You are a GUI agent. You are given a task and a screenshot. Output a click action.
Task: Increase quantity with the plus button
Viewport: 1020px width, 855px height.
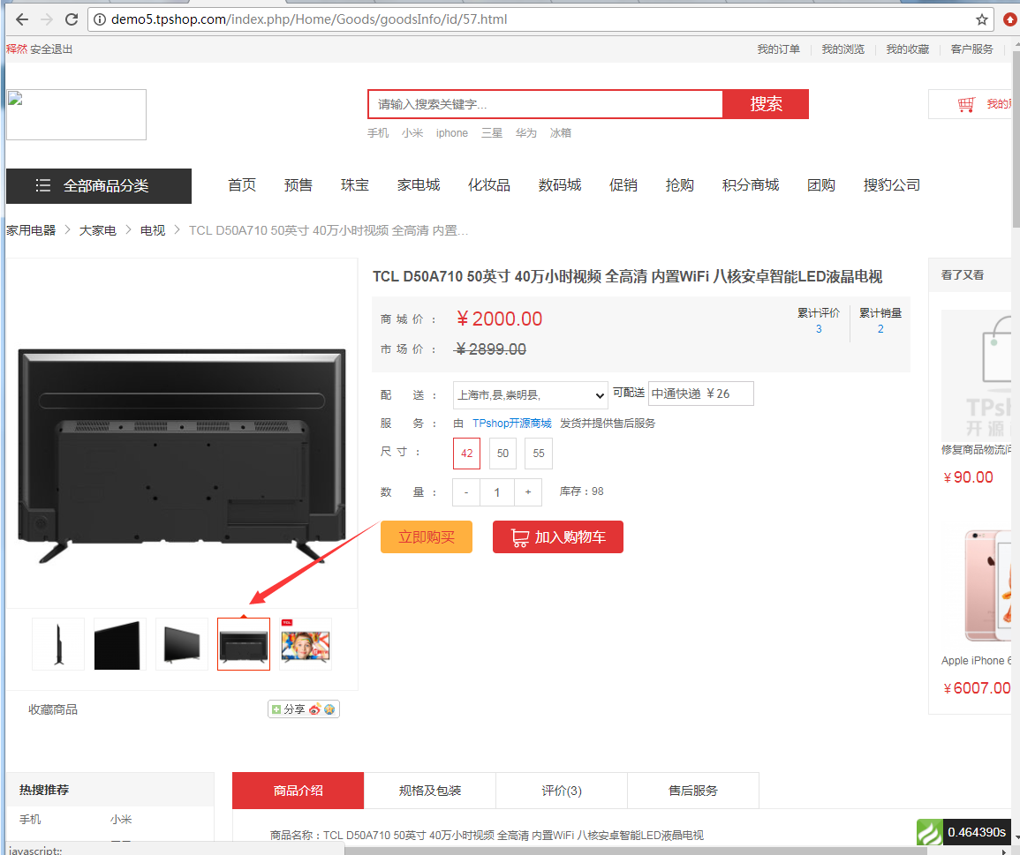point(528,492)
